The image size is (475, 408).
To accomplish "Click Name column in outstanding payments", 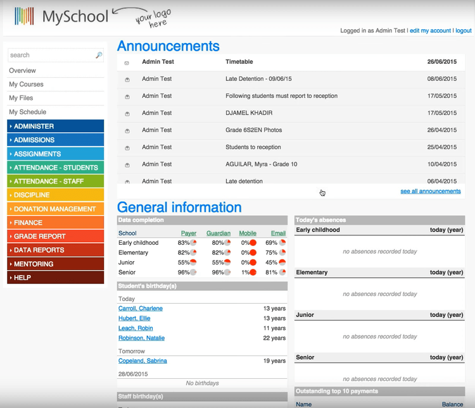I will 303,404.
